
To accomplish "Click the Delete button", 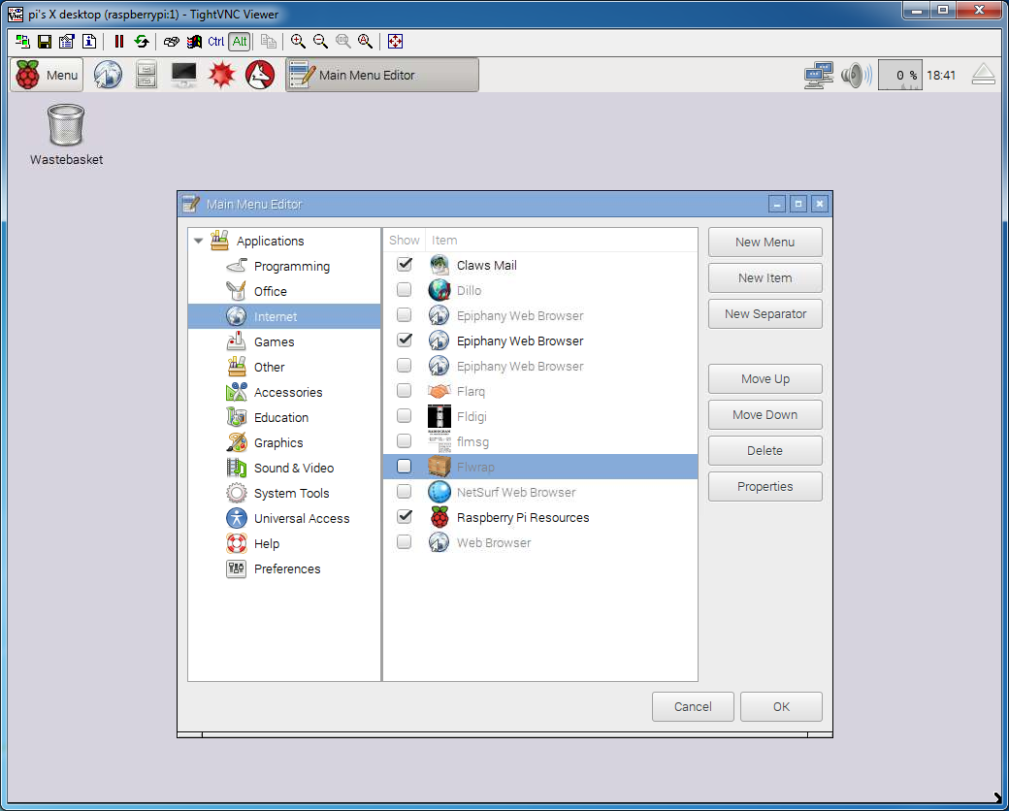I will coord(765,450).
